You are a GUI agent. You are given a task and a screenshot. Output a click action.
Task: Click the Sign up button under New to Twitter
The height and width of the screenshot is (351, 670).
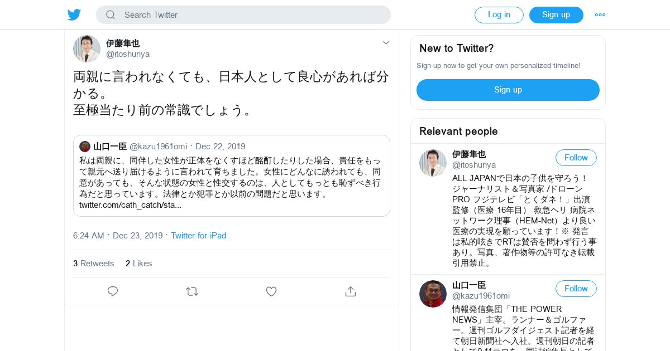[x=508, y=90]
